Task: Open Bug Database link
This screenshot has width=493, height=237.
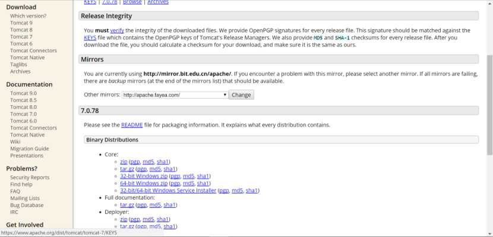Action: coord(27,205)
